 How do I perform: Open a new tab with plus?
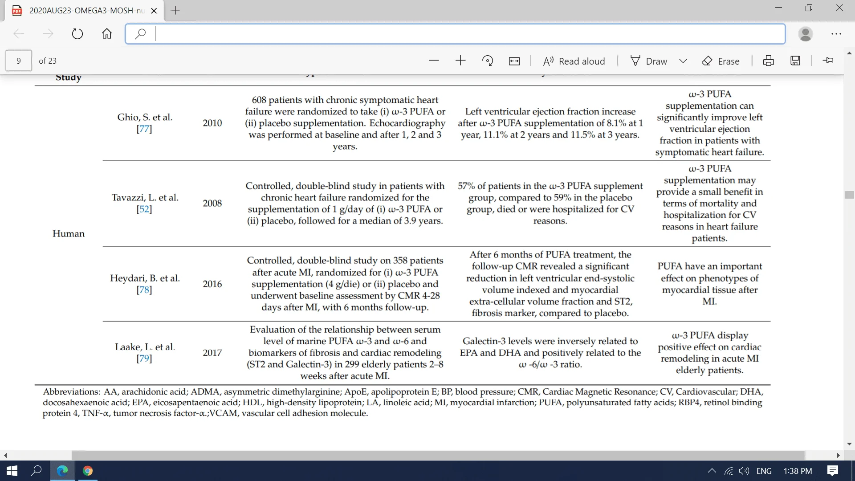pos(175,10)
